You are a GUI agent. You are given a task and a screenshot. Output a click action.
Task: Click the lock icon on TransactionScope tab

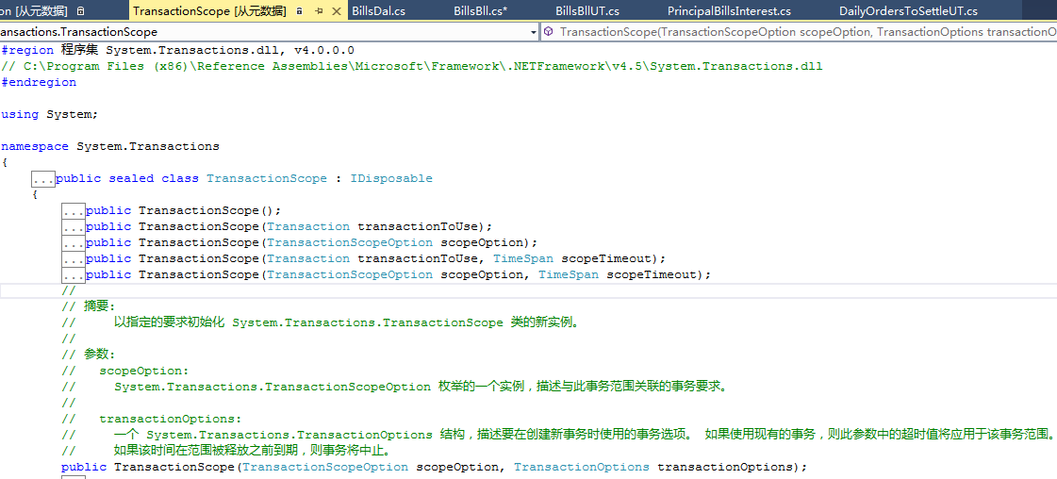[299, 10]
